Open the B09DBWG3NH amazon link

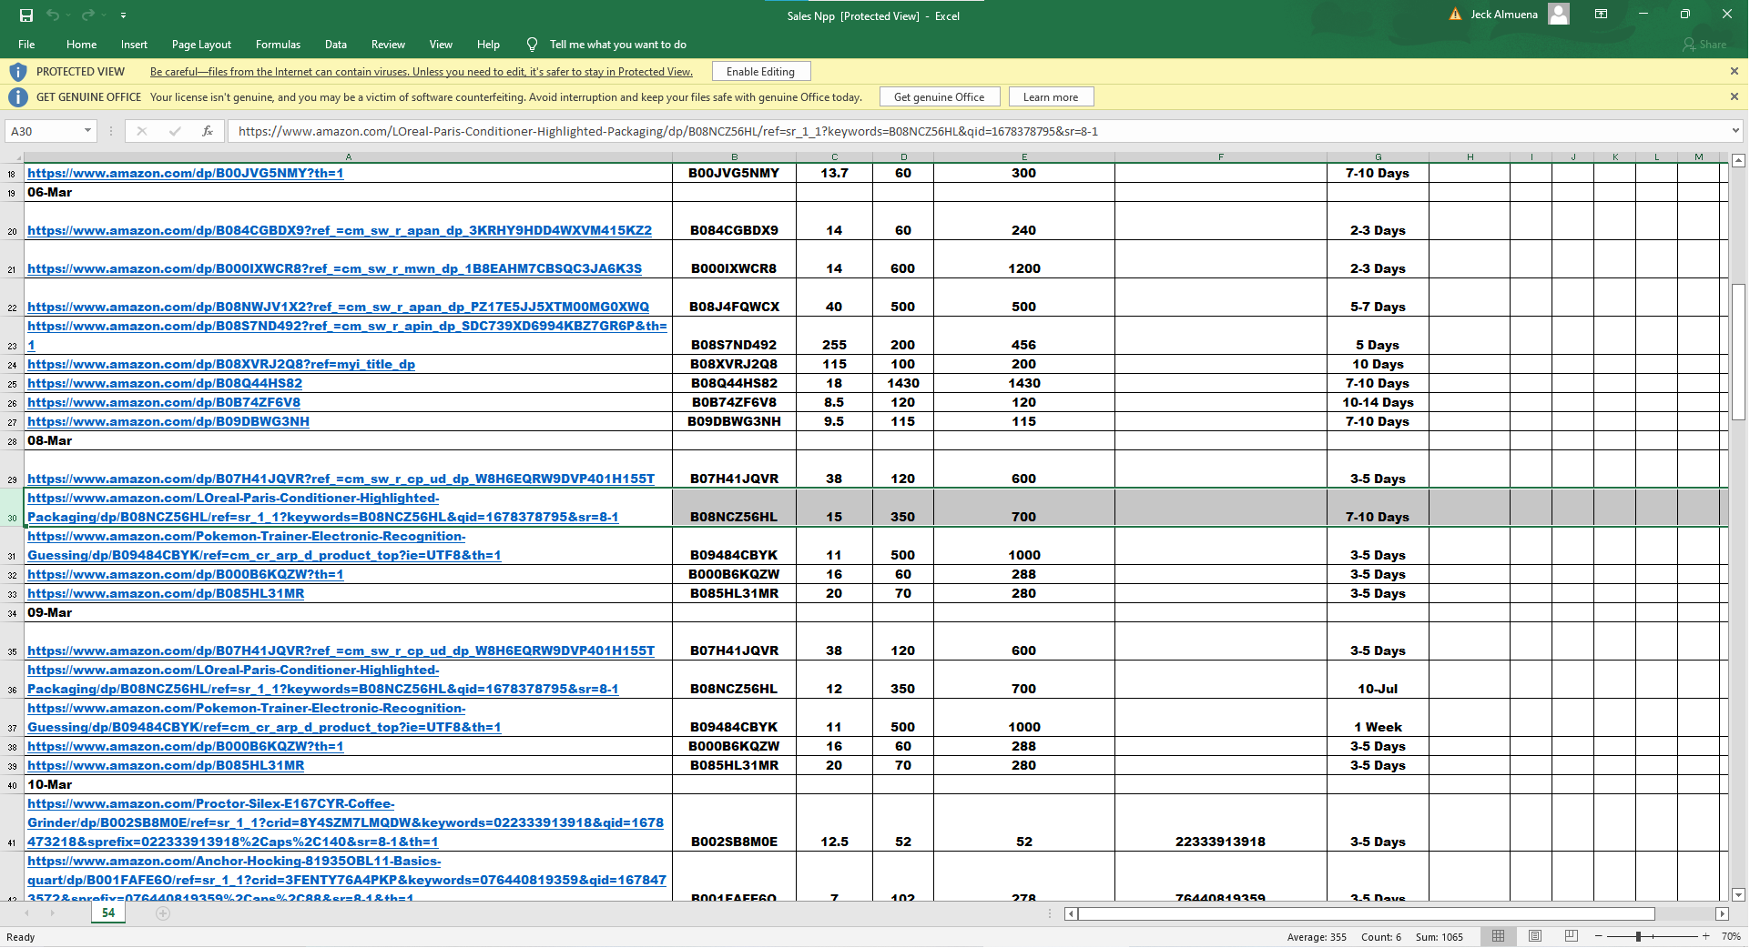[168, 421]
